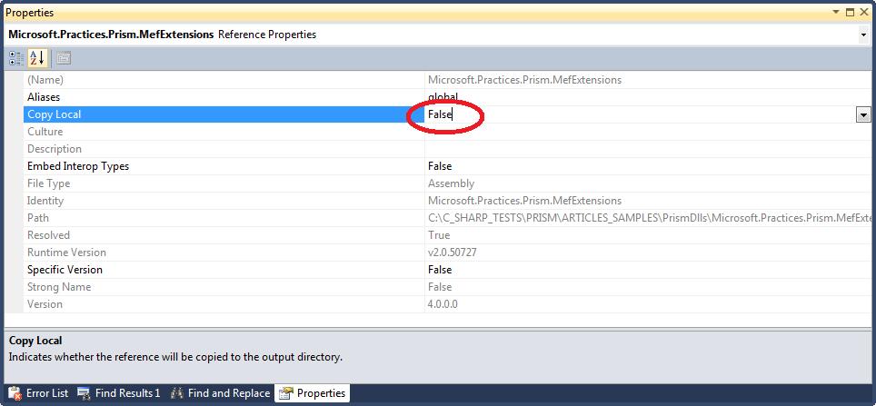This screenshot has width=876, height=406.
Task: Switch to the Error List tab
Action: 38,393
